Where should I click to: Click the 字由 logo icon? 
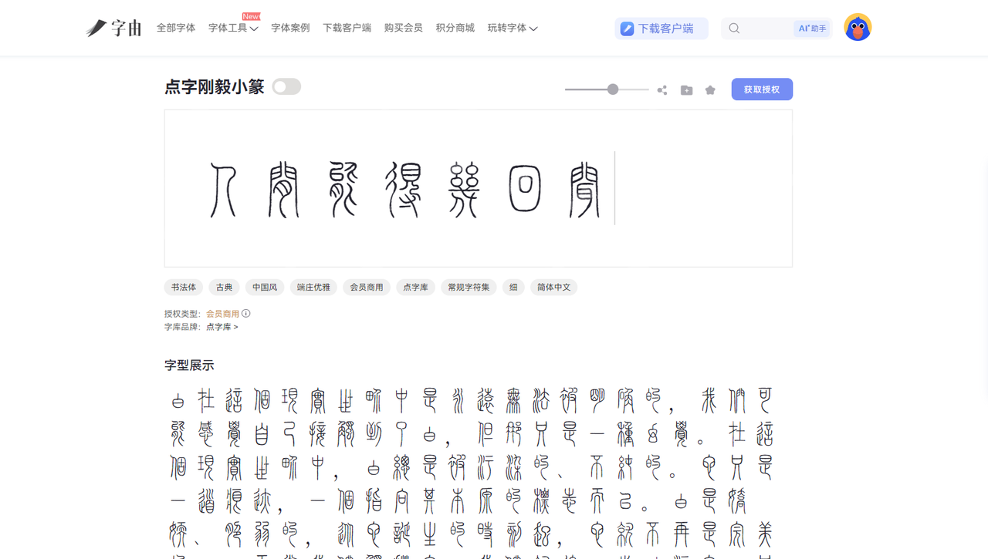(113, 28)
